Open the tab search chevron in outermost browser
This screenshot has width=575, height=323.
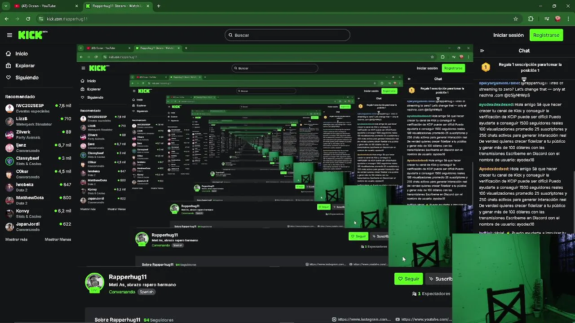tap(6, 6)
